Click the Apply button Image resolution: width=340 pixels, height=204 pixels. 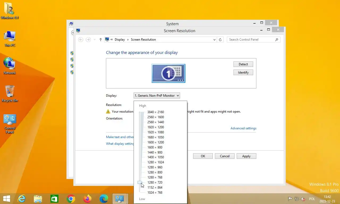[246, 156]
